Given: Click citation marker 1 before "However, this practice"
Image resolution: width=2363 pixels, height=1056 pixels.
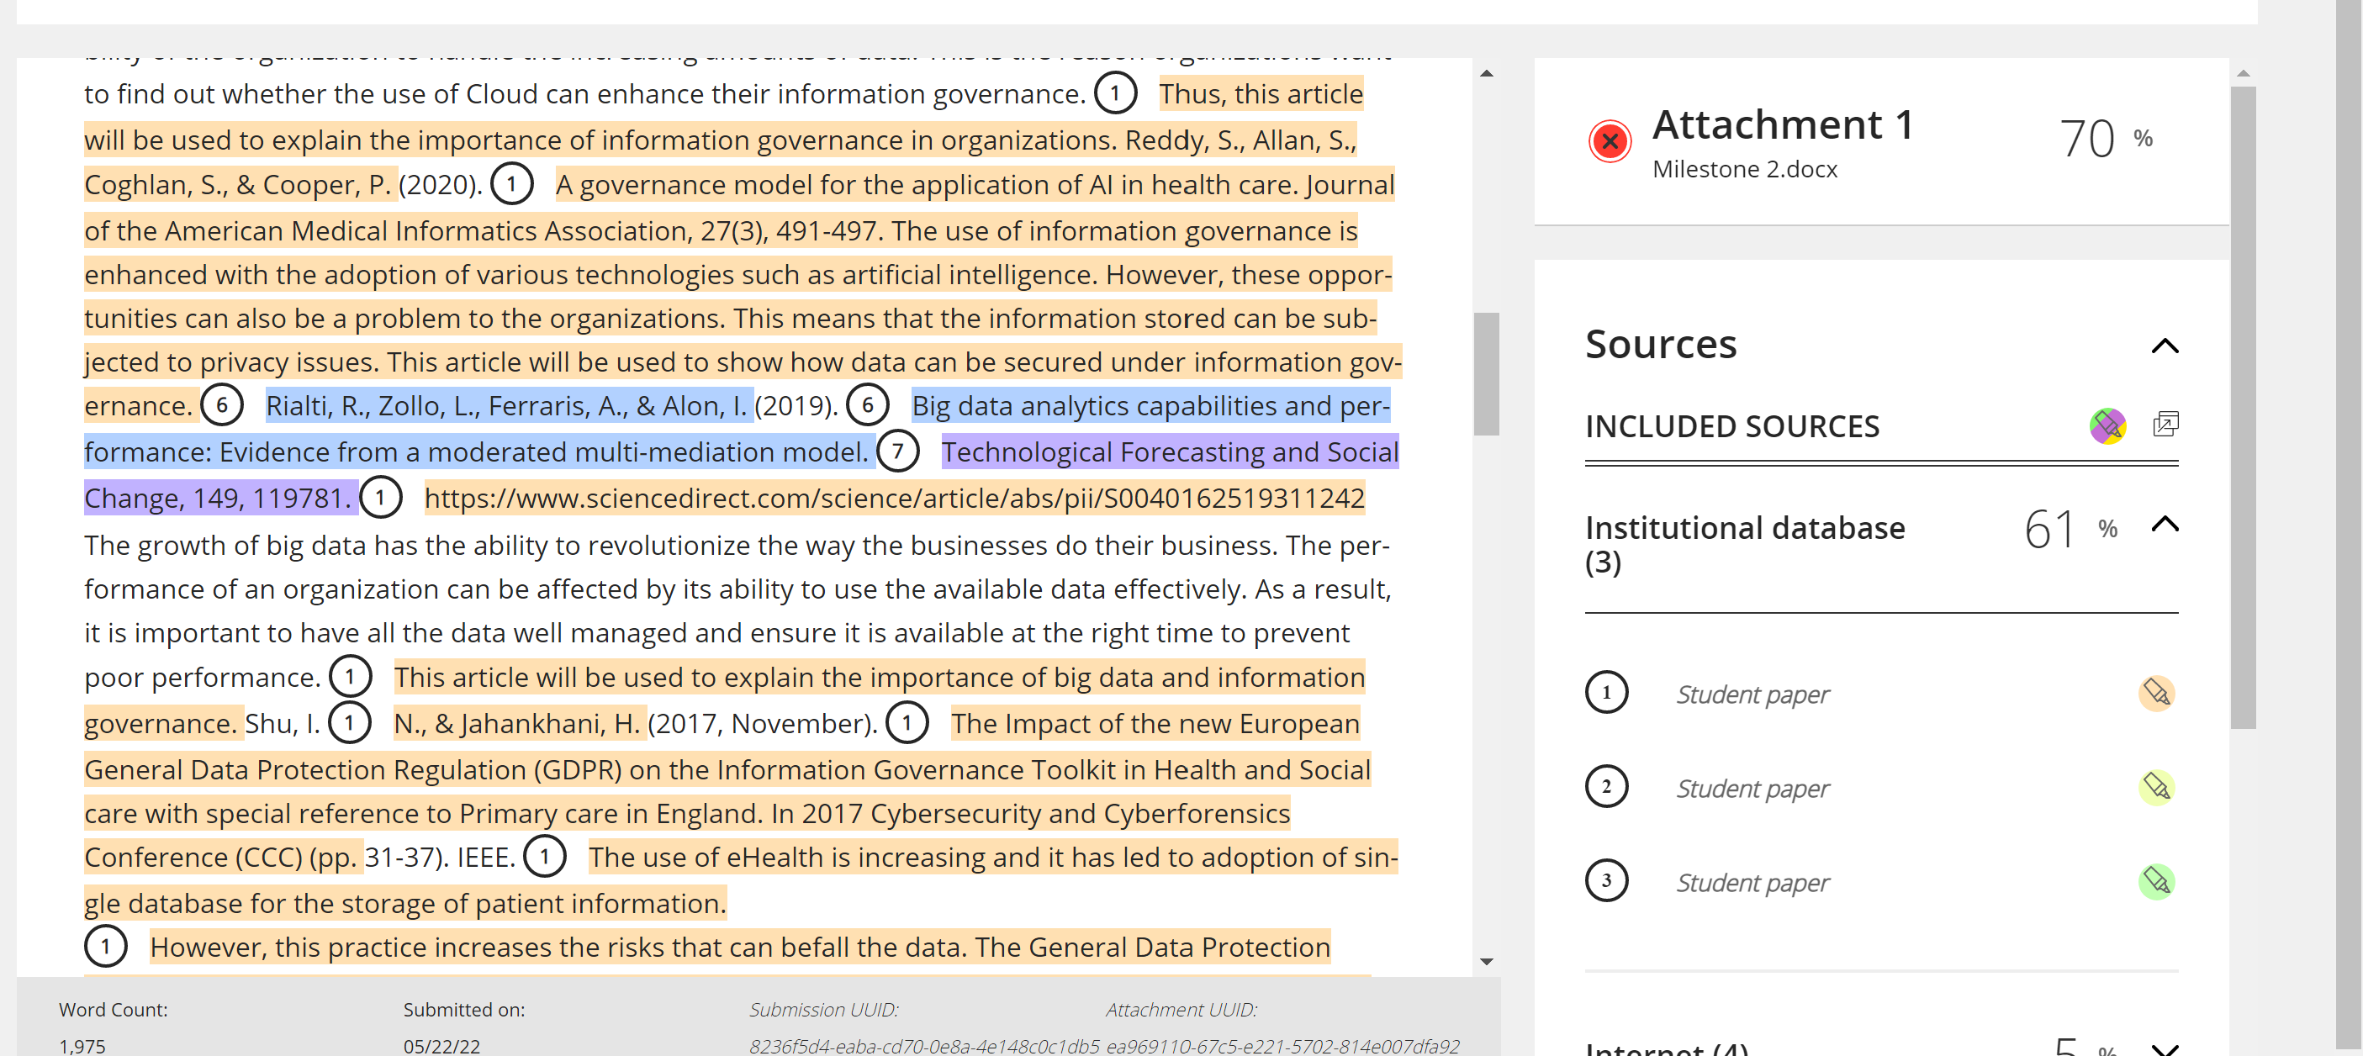Looking at the screenshot, I should [x=105, y=947].
